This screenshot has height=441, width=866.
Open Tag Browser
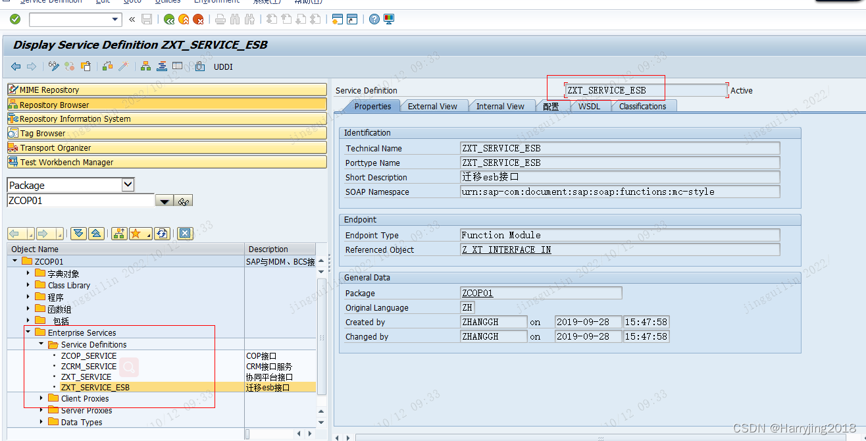(x=167, y=133)
